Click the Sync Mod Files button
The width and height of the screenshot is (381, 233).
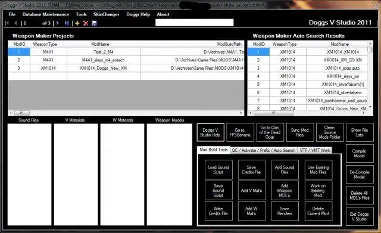(300, 132)
